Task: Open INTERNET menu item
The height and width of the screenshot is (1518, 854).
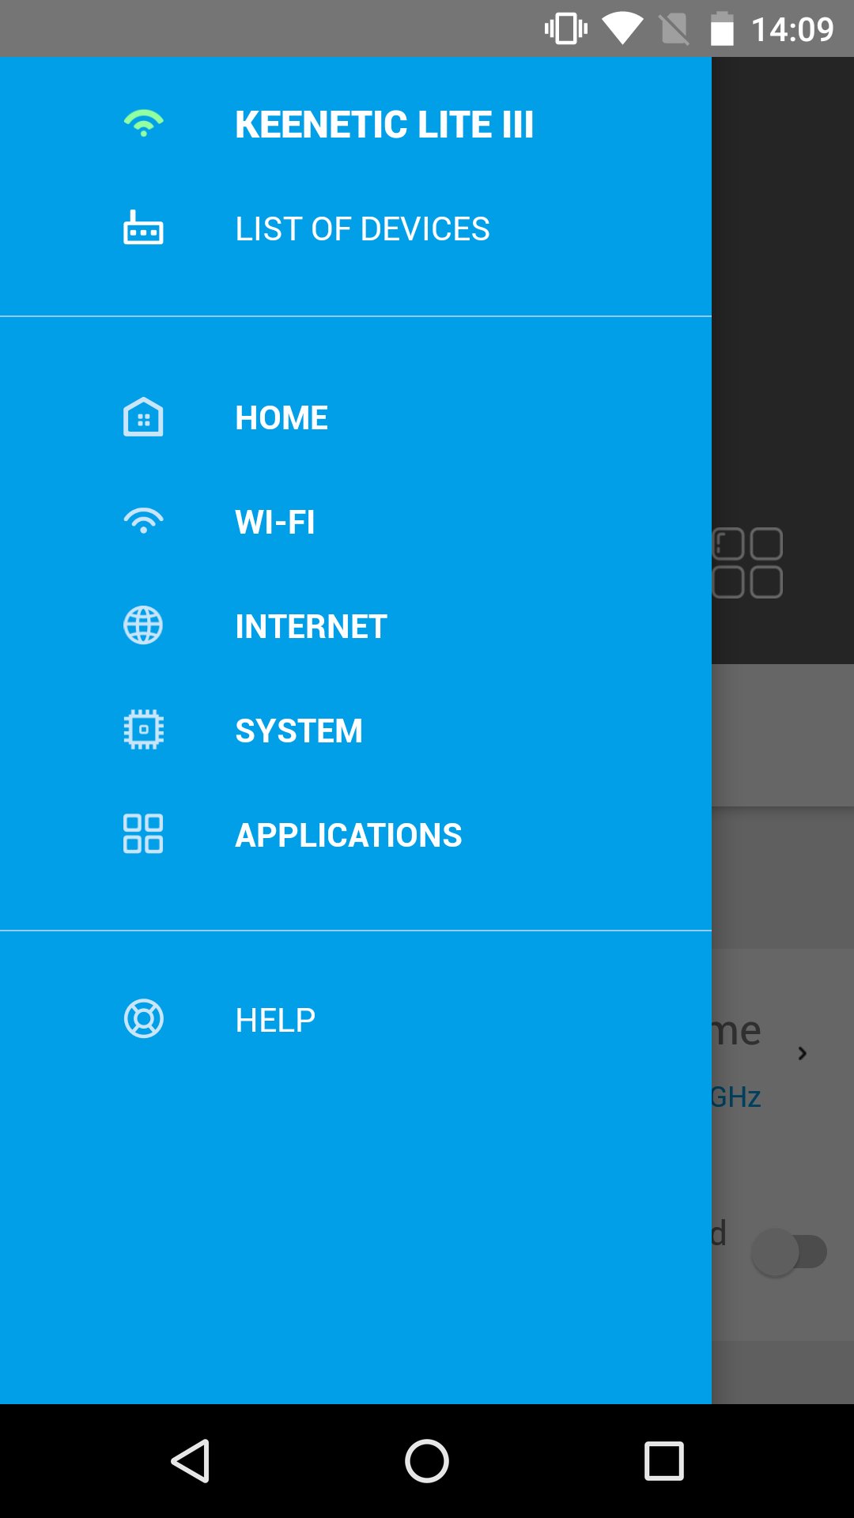Action: [x=311, y=627]
